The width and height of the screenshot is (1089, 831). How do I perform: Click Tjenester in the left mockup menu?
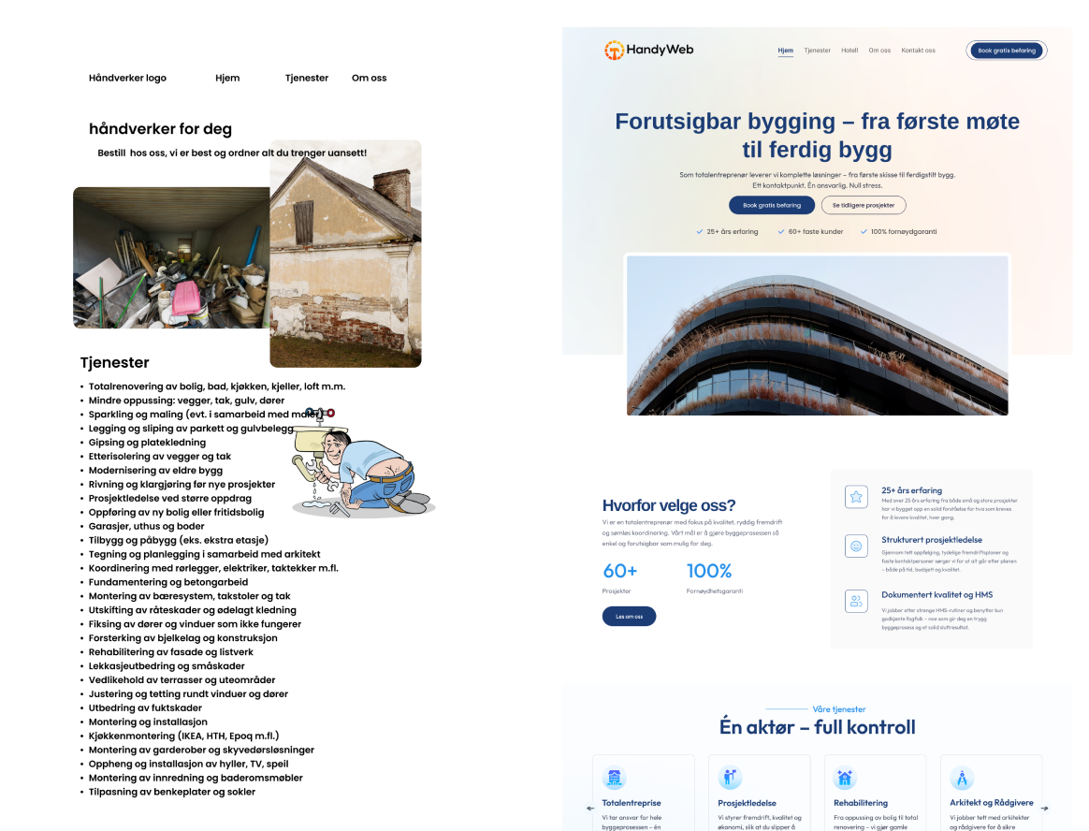tap(306, 78)
